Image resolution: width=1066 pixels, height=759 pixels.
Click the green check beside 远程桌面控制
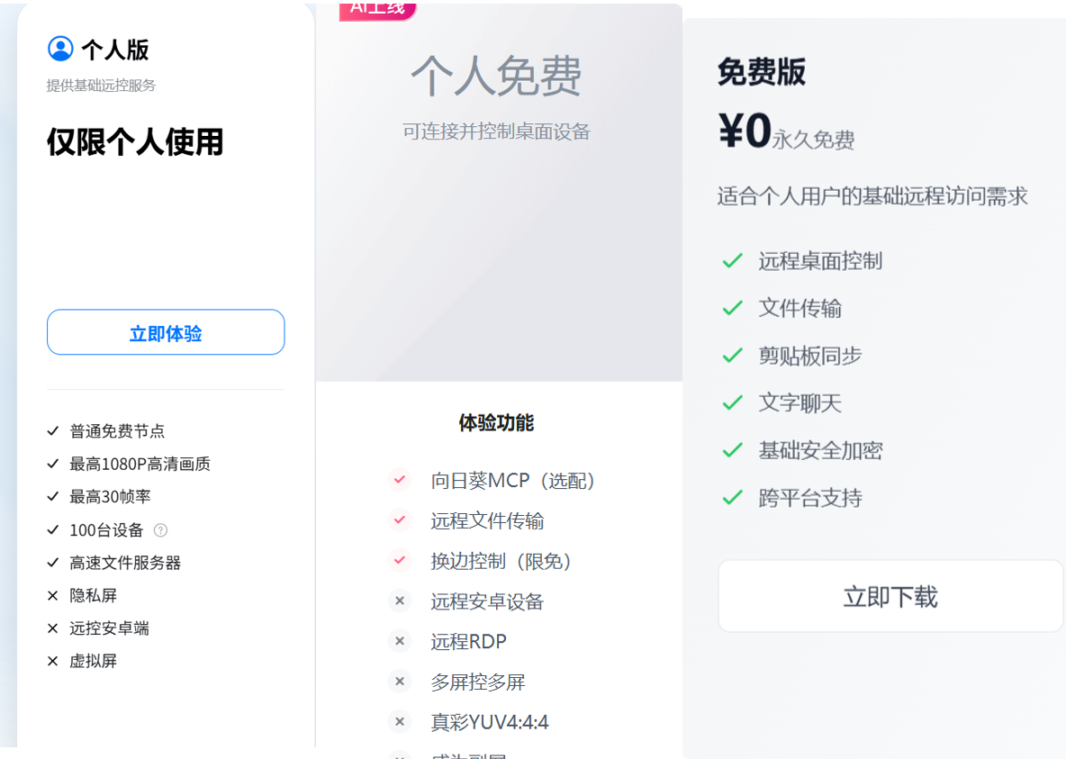(x=732, y=260)
